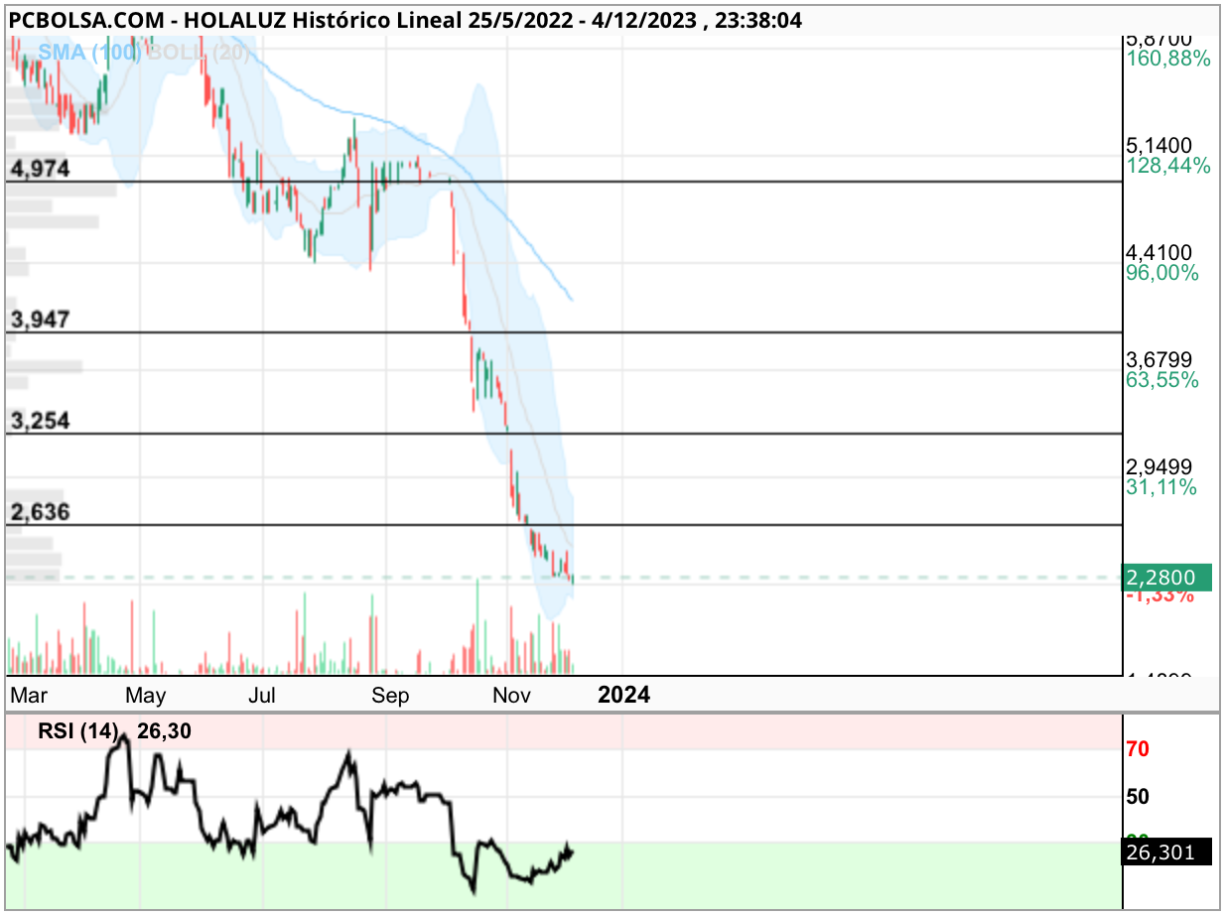This screenshot has width=1225, height=915.
Task: Click the 160,88% percentage axis label
Action: point(1168,58)
